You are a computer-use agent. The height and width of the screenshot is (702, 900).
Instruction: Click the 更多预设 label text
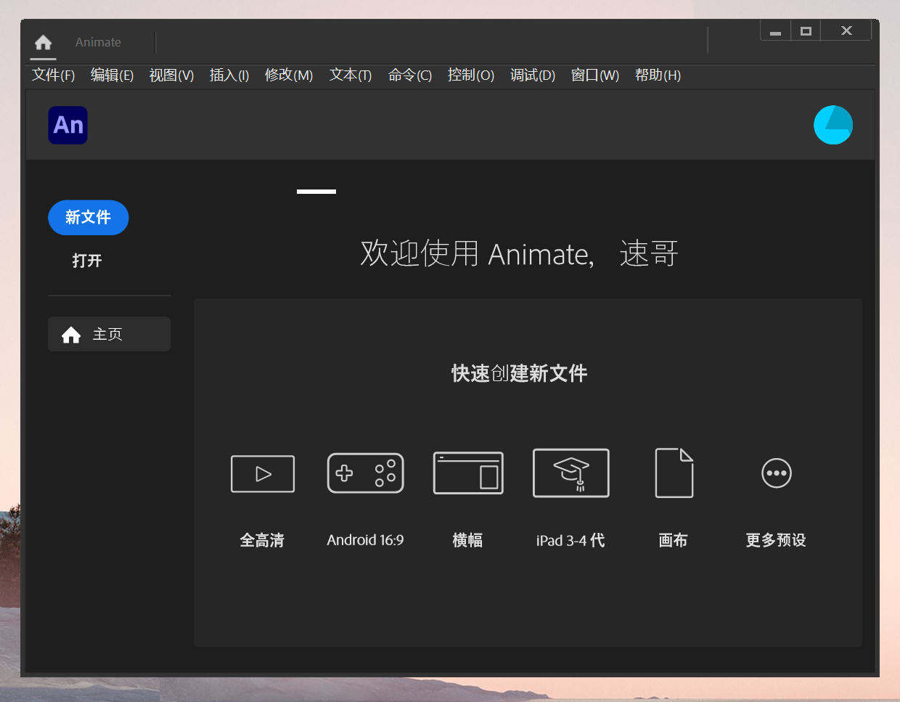point(776,540)
